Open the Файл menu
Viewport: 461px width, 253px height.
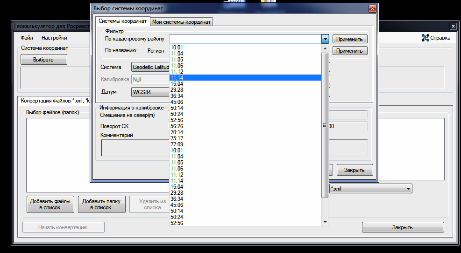pyautogui.click(x=27, y=38)
